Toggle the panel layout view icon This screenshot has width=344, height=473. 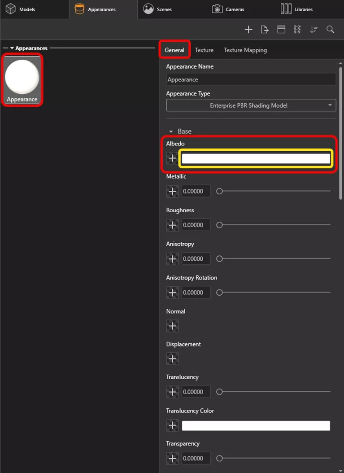[x=281, y=30]
